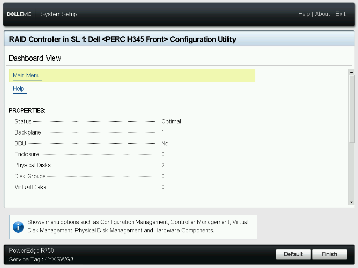Click the Virtual Disks property row

[x=30, y=187]
